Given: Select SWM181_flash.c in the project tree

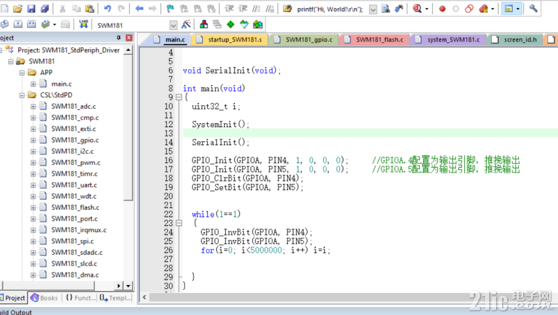Looking at the screenshot, I should (x=75, y=207).
